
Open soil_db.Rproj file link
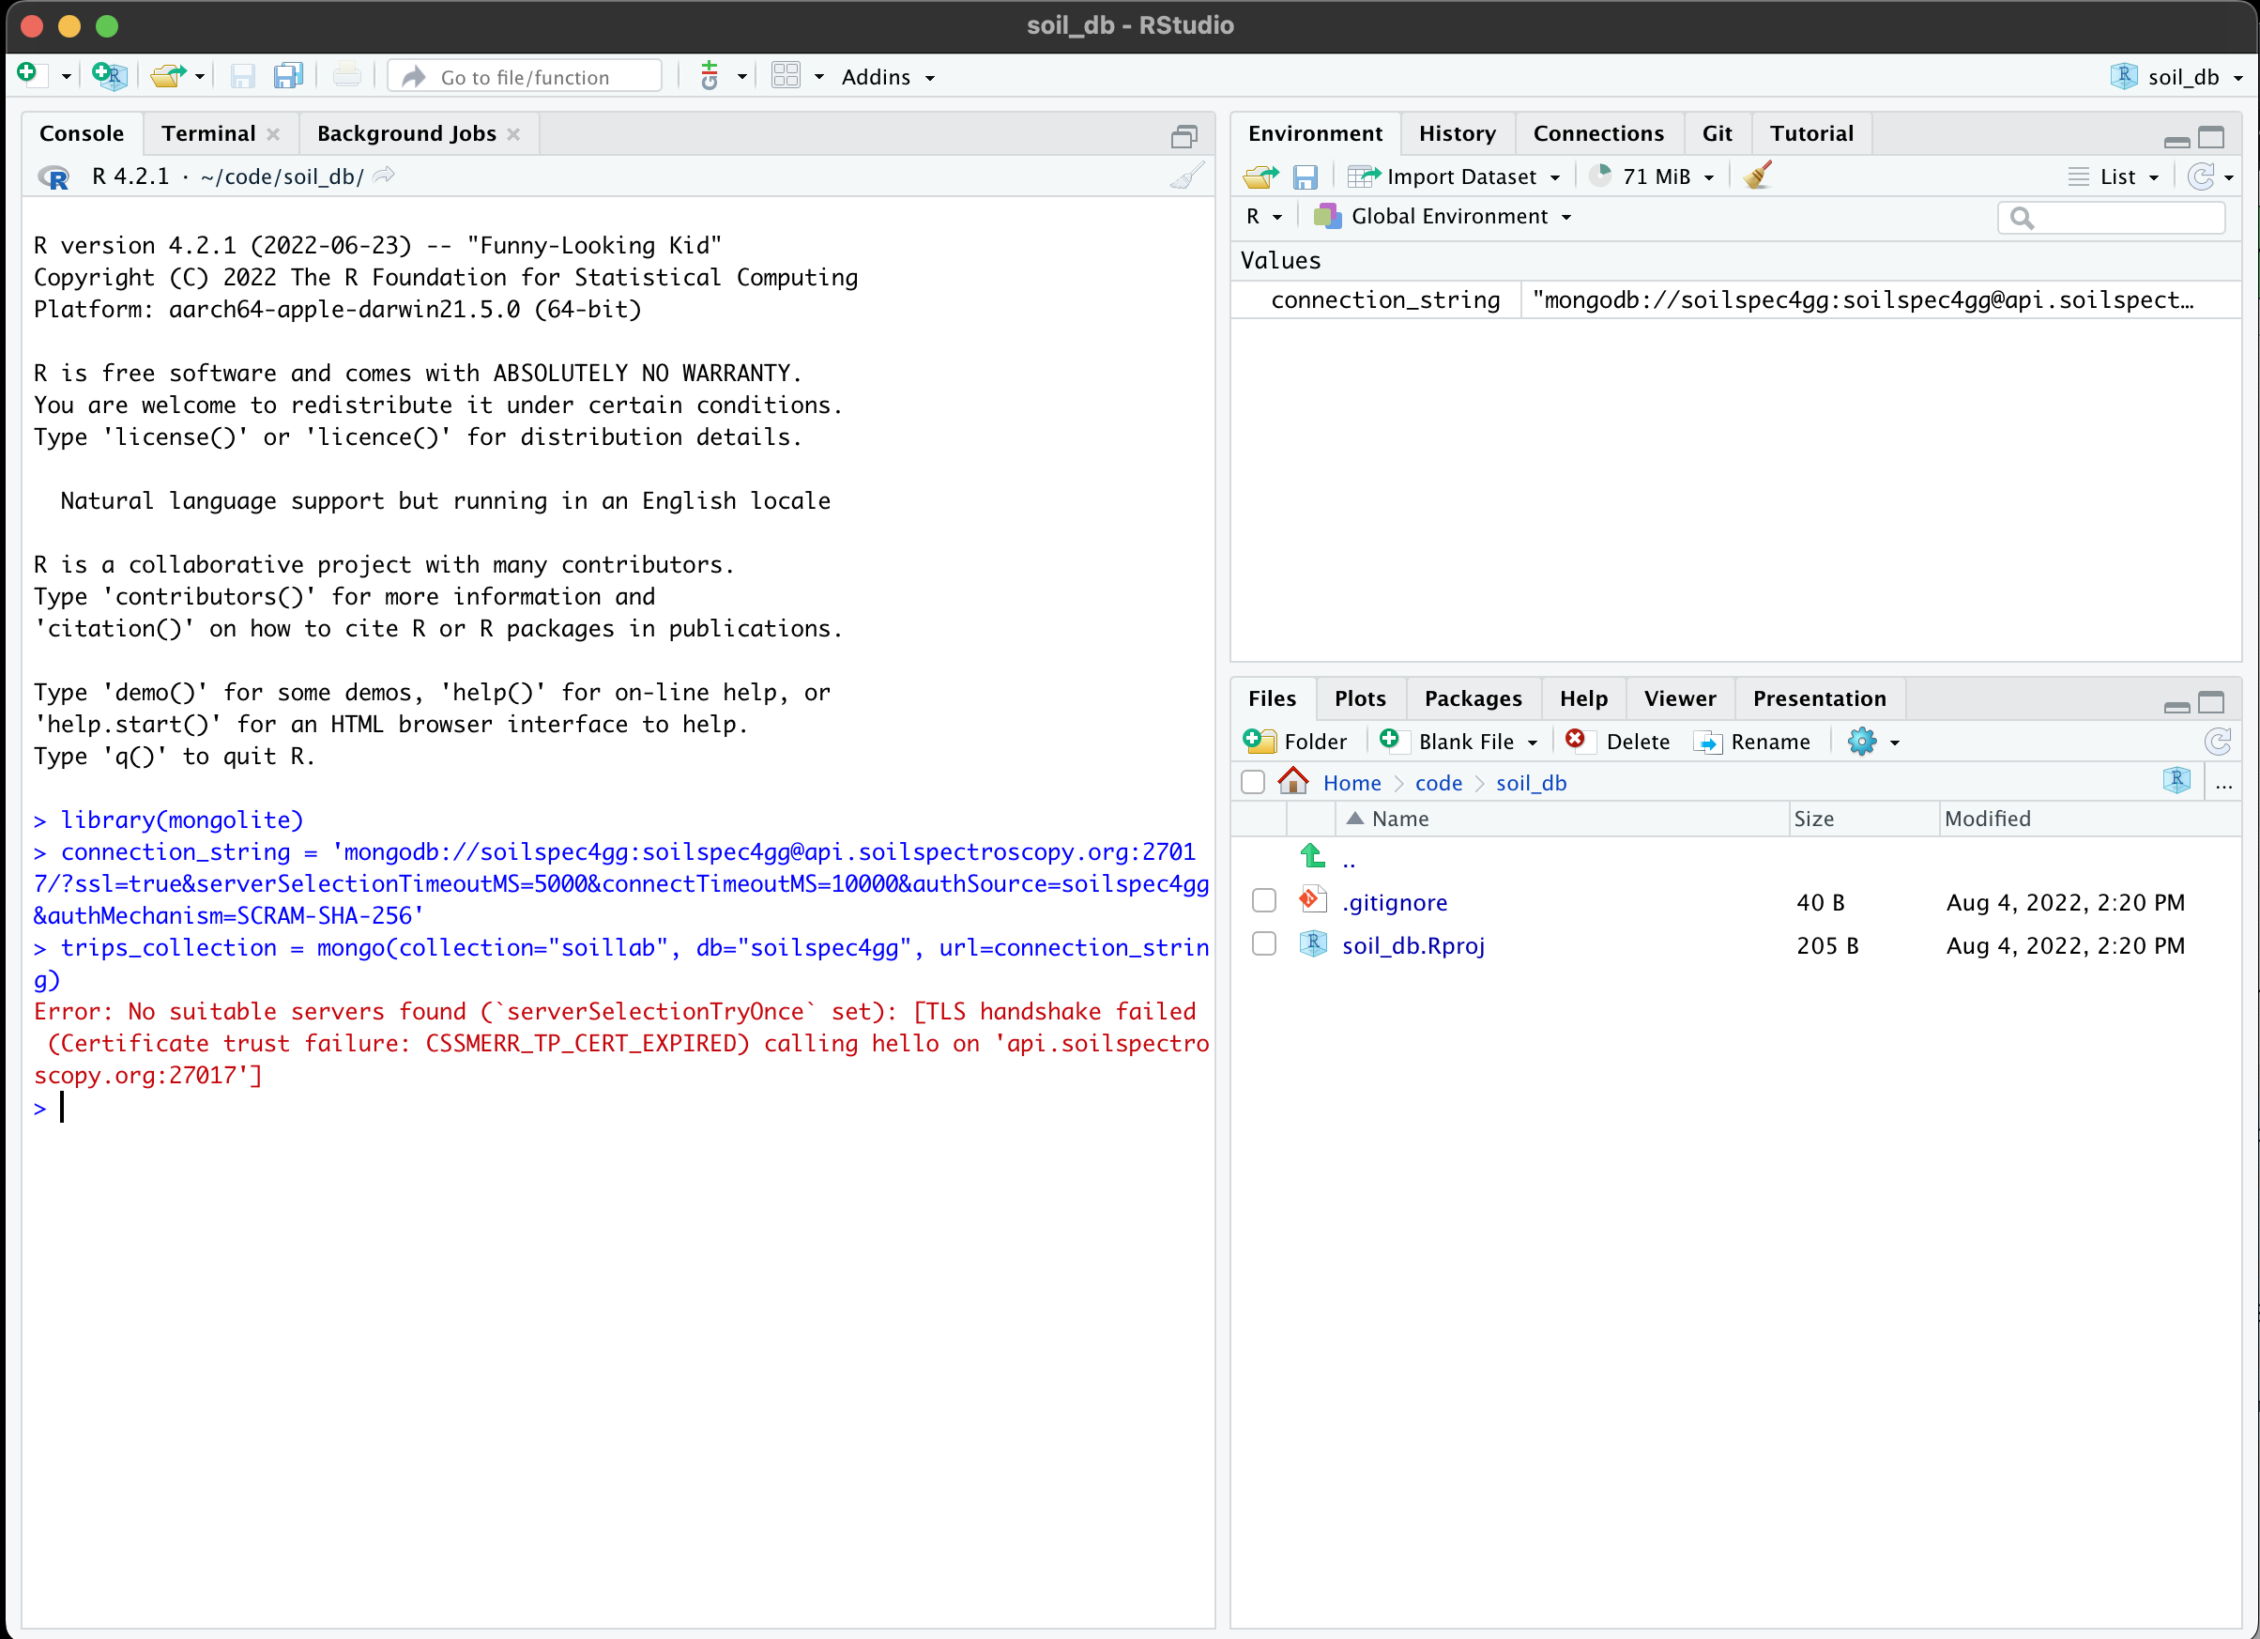1413,945
